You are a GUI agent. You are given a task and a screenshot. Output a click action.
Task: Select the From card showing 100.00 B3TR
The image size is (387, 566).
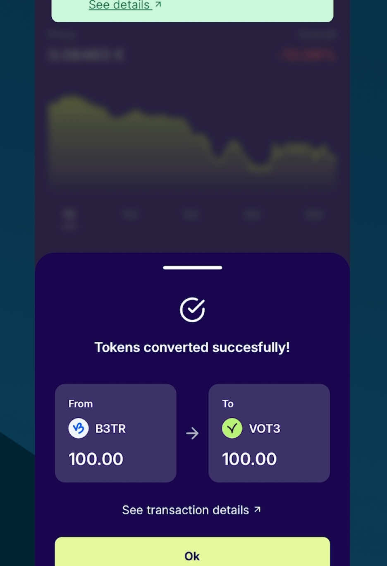coord(115,433)
